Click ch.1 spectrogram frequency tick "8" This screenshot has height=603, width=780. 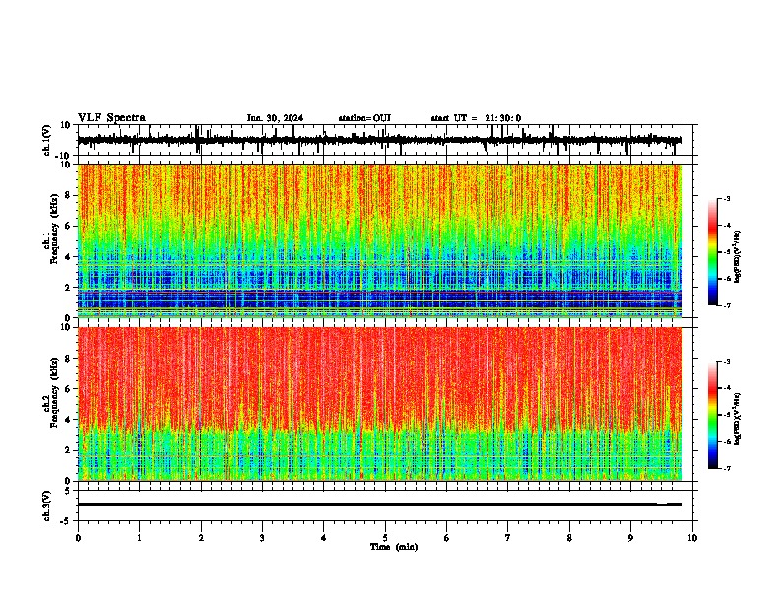[x=69, y=195]
